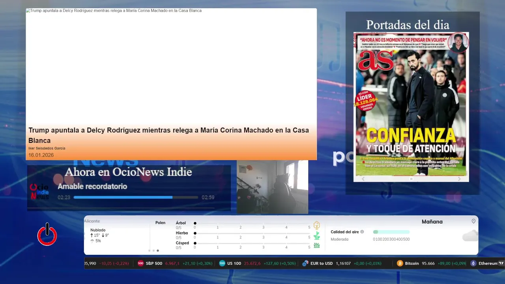The image size is (505, 284).
Task: Click the Hierba pollen level scale
Action: 252,234
